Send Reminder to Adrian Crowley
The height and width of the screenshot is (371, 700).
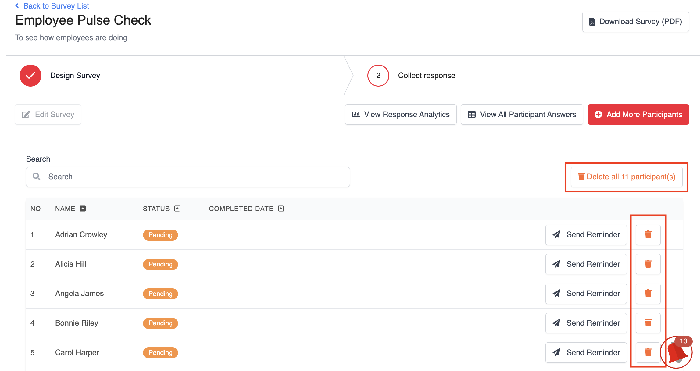[586, 234]
